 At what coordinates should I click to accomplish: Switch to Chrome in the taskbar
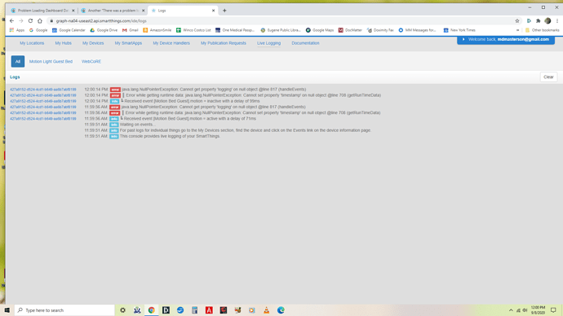152,310
